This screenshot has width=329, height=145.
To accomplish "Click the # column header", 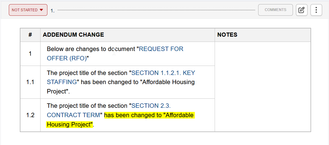I will (30, 35).
